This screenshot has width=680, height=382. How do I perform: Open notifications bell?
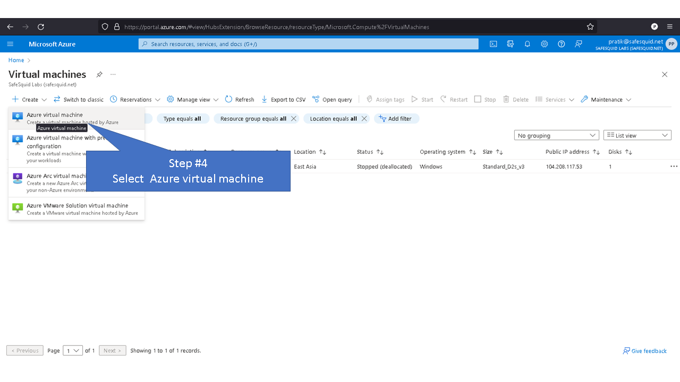point(528,44)
